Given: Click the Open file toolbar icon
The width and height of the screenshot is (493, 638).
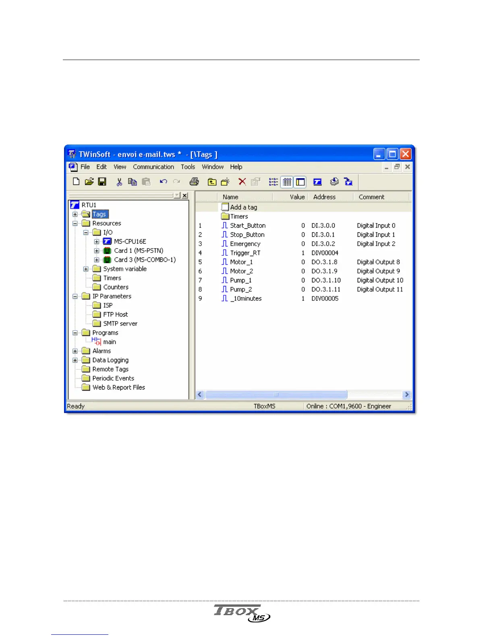Looking at the screenshot, I should (89, 182).
